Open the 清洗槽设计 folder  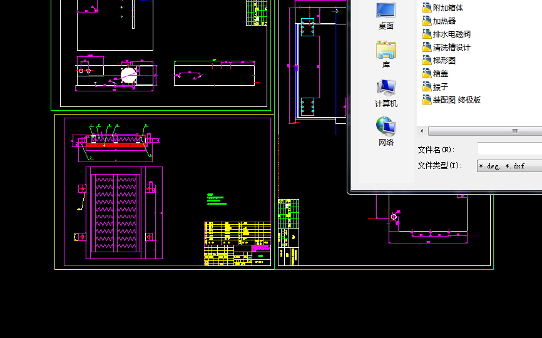pyautogui.click(x=446, y=48)
